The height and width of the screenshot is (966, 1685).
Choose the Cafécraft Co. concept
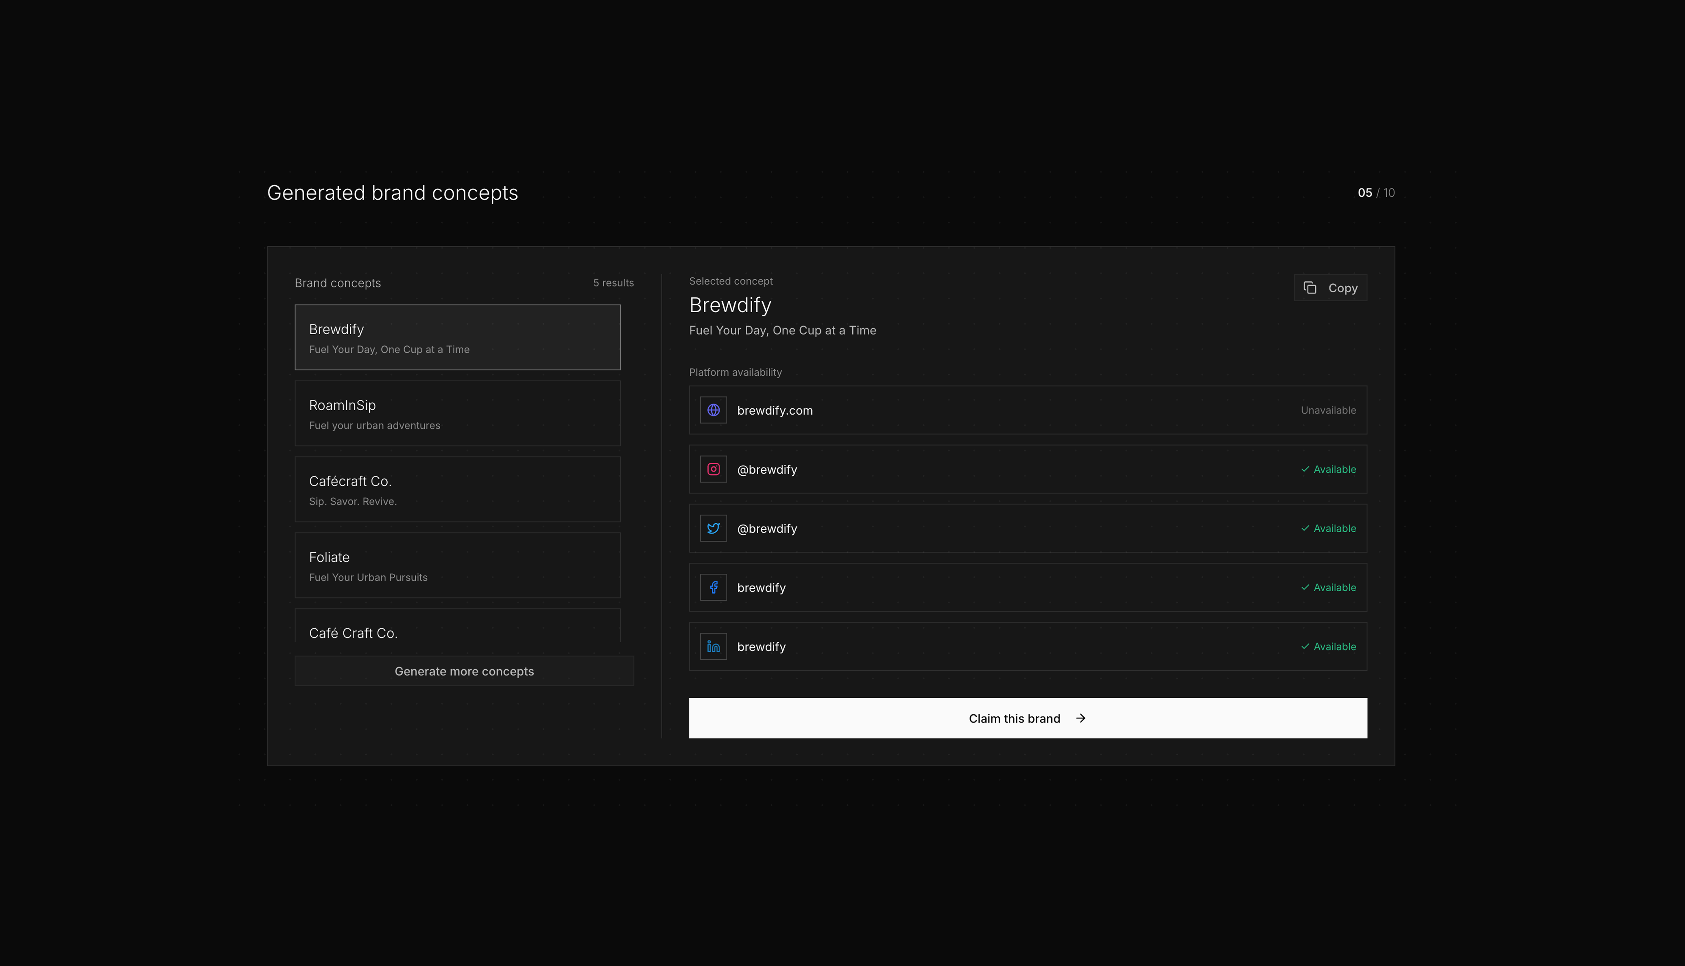(x=457, y=489)
